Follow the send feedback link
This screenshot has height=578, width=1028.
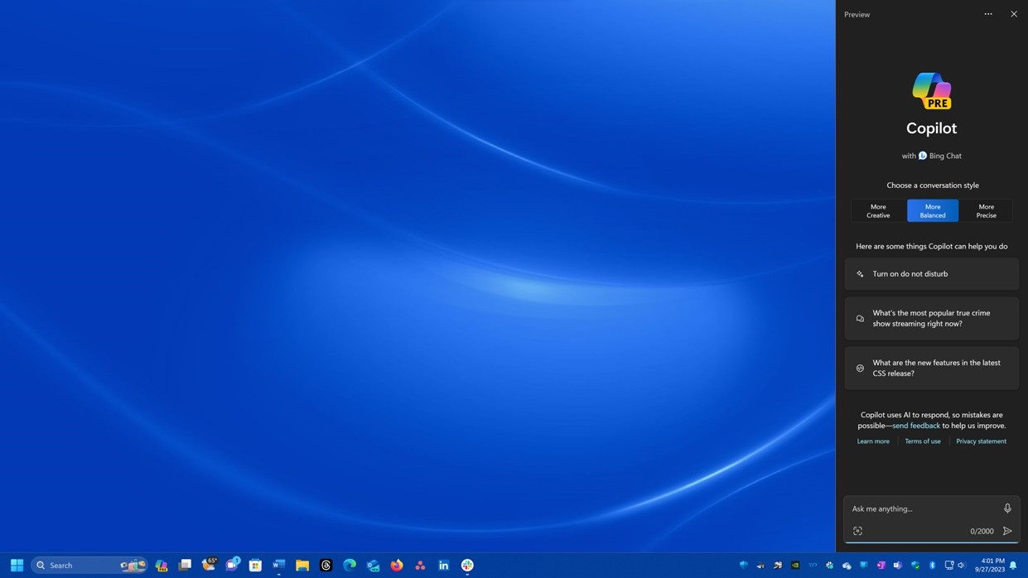916,426
